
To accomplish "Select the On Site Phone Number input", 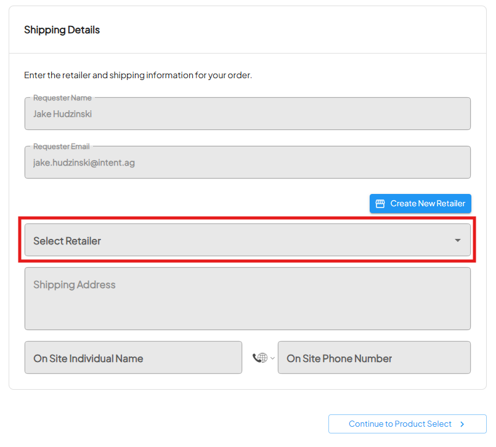I will (x=373, y=358).
